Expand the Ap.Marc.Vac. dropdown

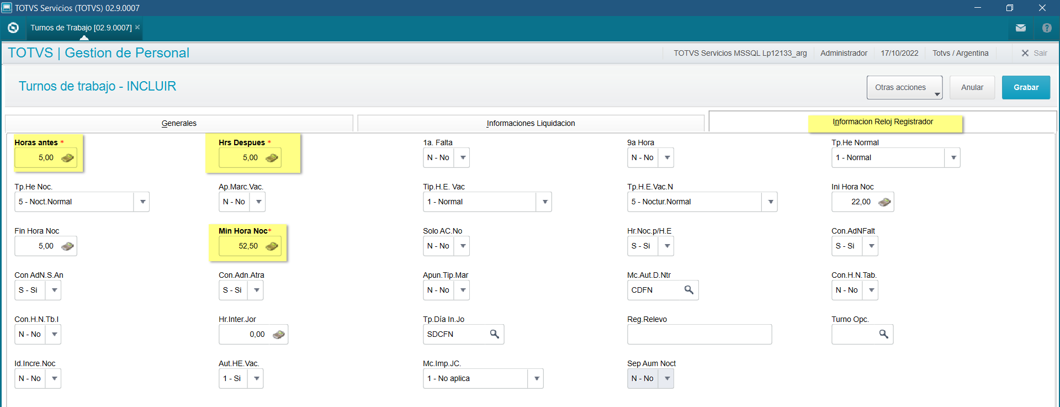258,202
